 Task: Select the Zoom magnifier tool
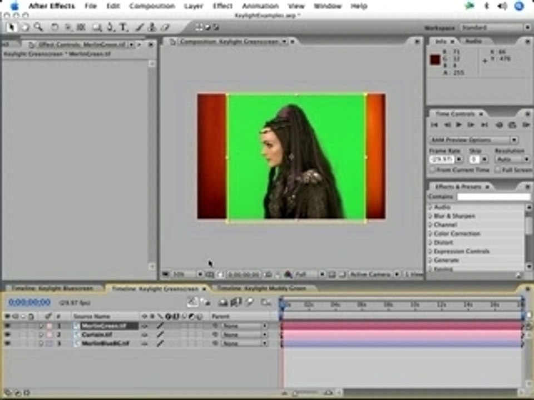coord(38,27)
